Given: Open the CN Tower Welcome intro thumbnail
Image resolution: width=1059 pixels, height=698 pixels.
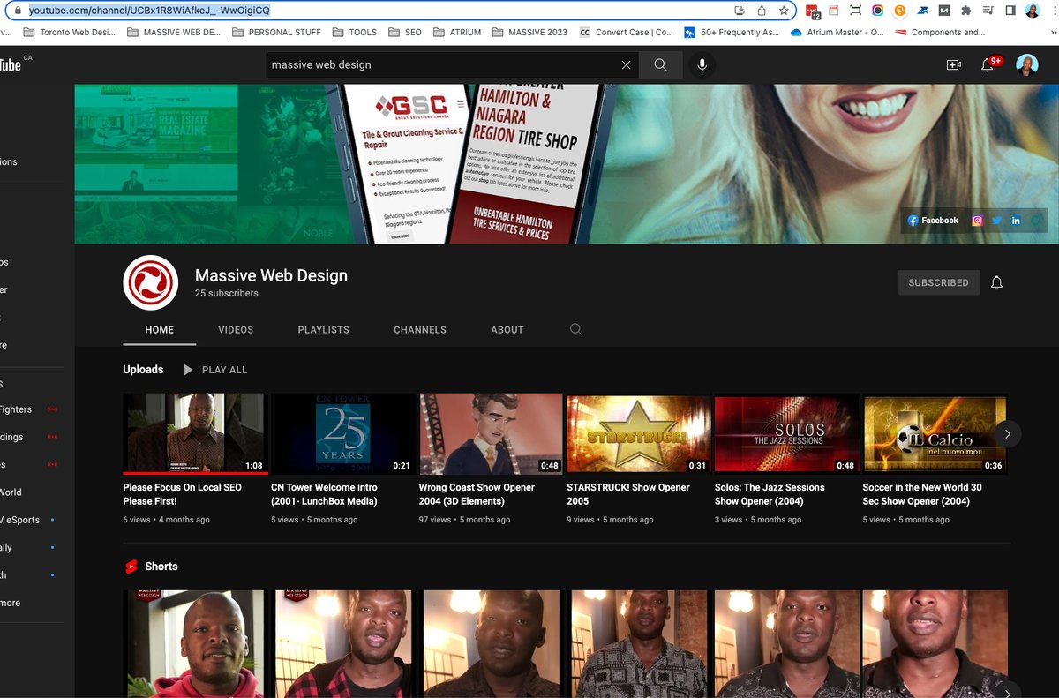Looking at the screenshot, I should (342, 434).
